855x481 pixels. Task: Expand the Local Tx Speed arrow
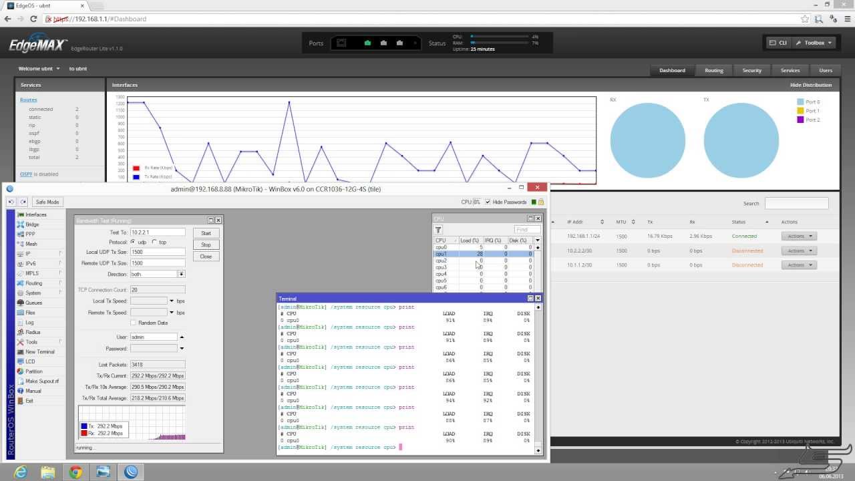(172, 301)
